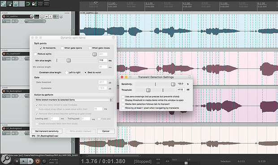
Task: Click the Threshold slider handle
Action: pos(148,90)
